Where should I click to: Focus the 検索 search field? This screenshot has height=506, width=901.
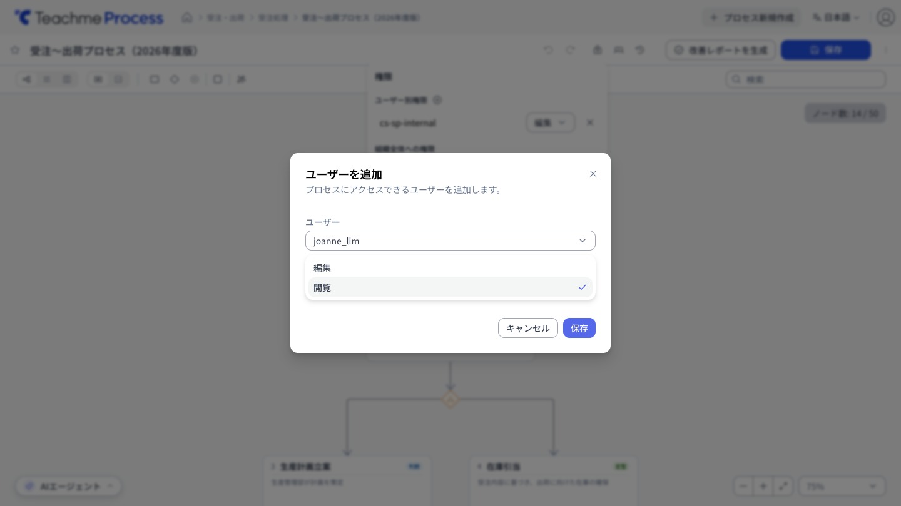(806, 79)
